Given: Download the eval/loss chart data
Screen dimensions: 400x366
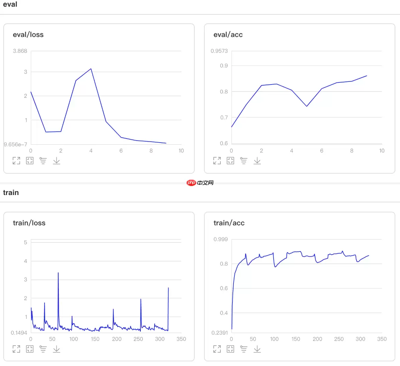Looking at the screenshot, I should coord(57,161).
